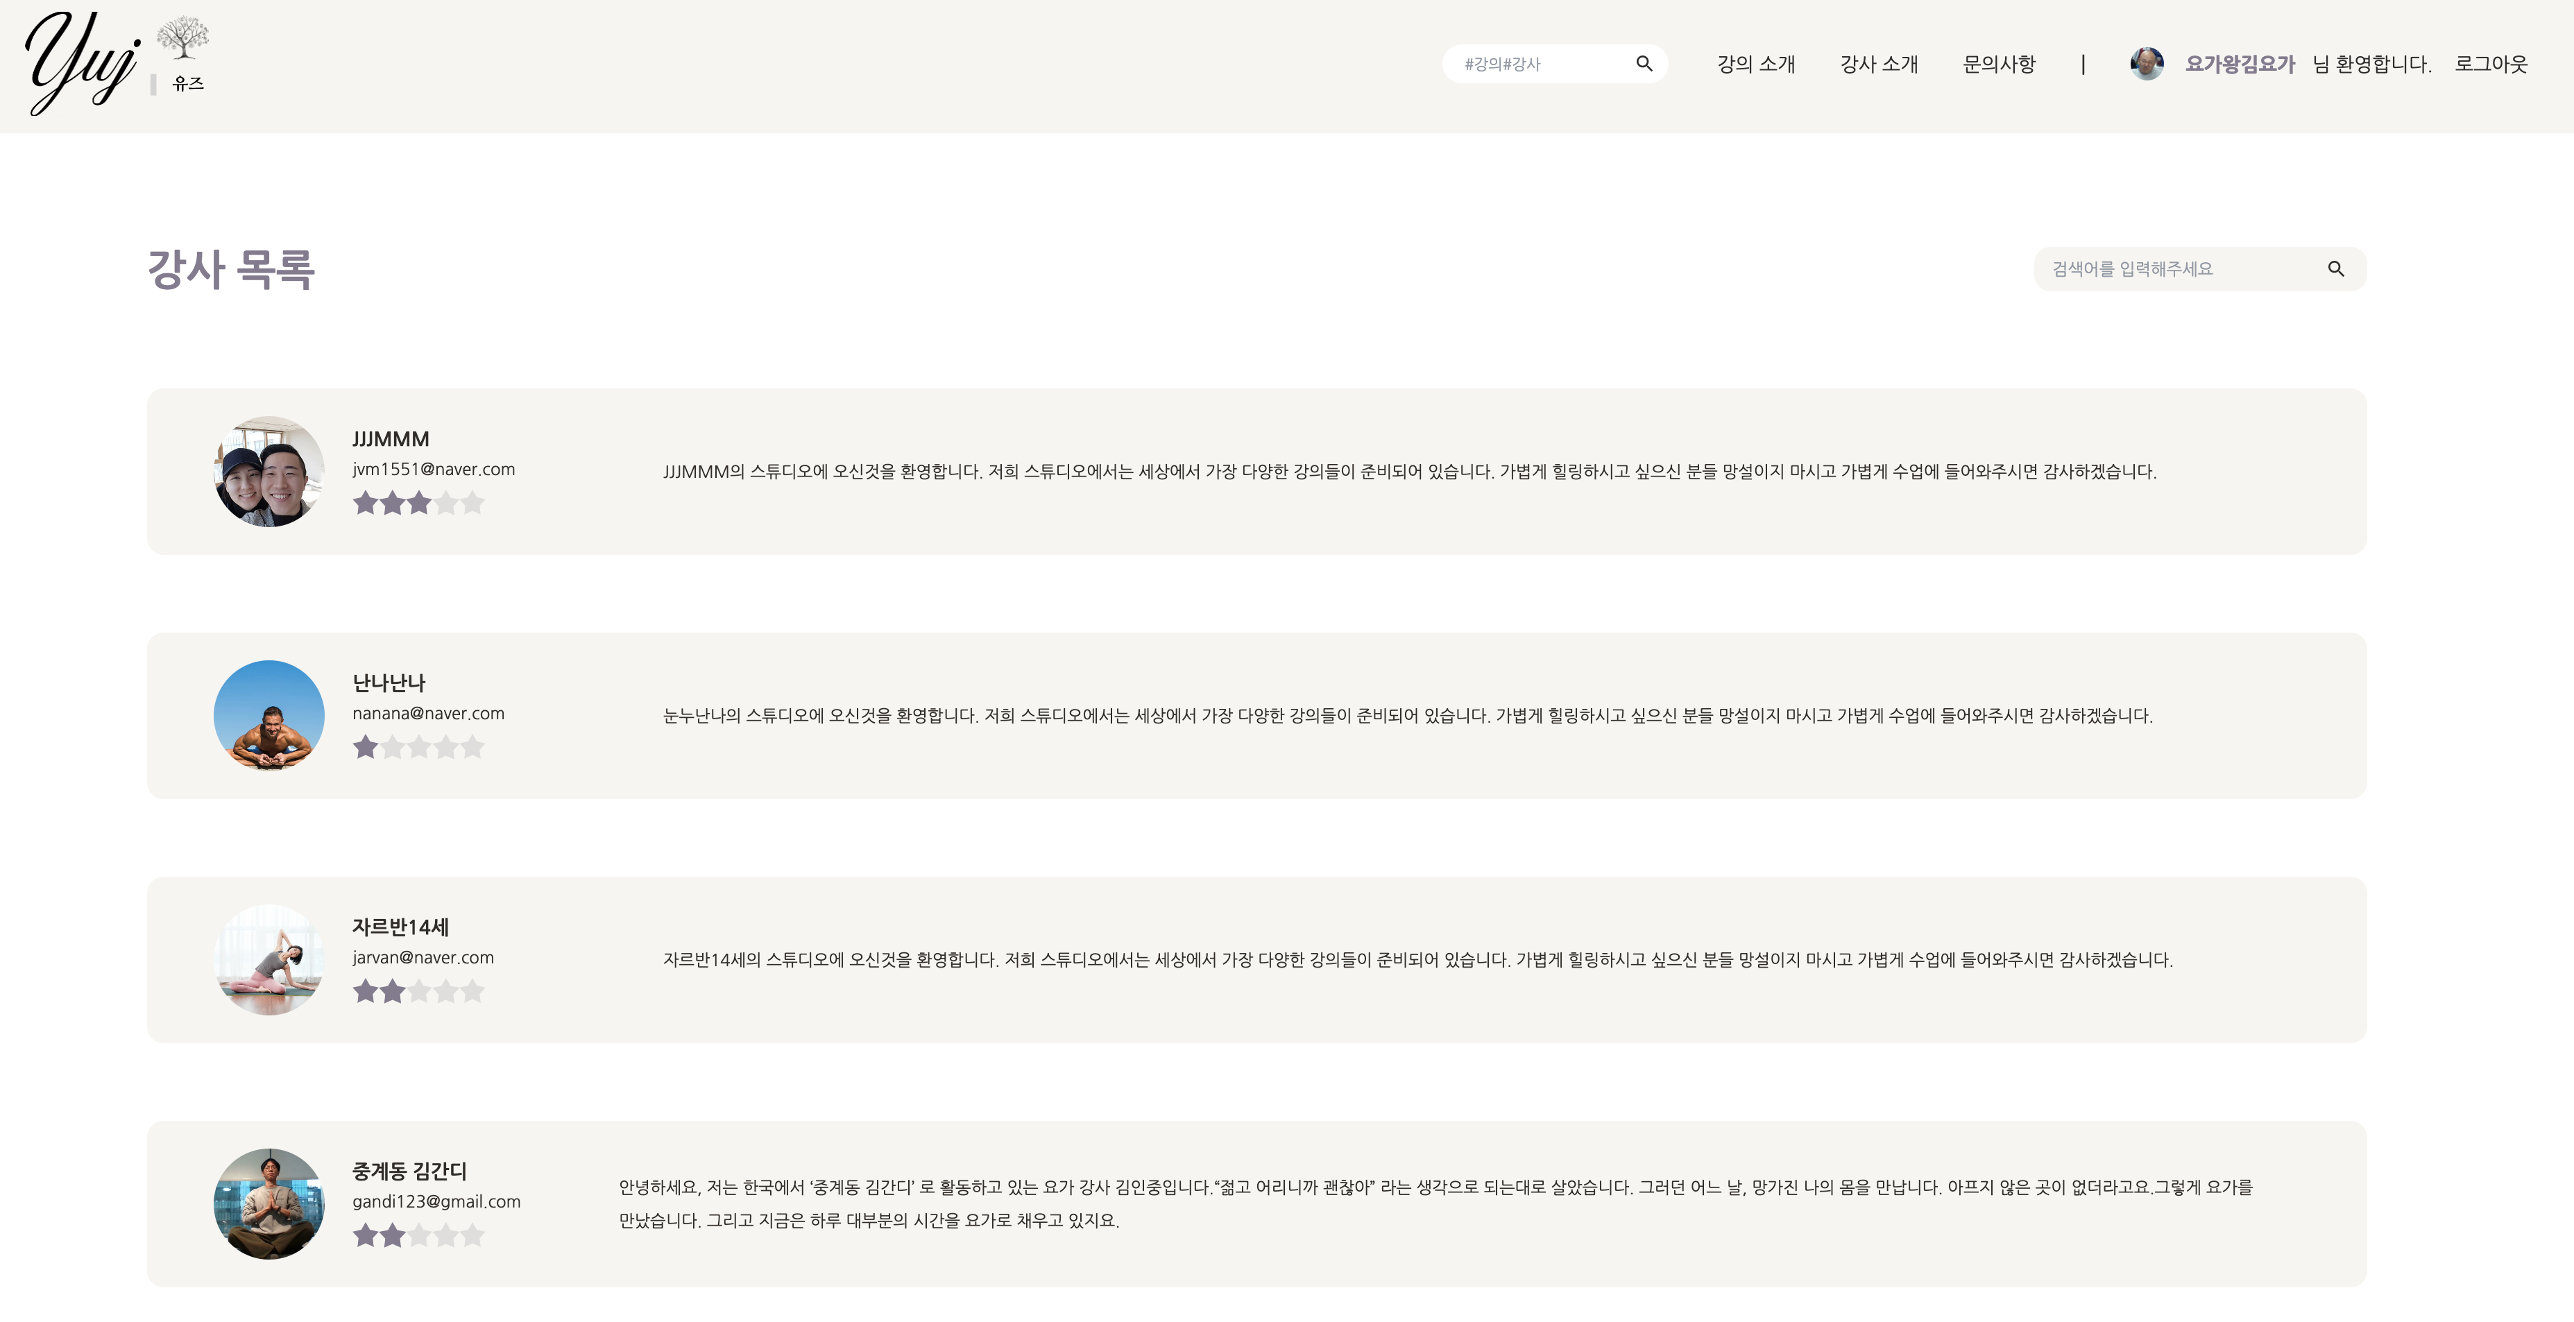Open JJJMMM's instructor card
2574x1322 pixels.
pyautogui.click(x=1287, y=472)
